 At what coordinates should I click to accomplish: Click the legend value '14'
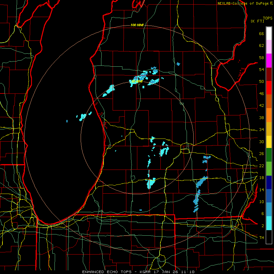tap(262, 190)
